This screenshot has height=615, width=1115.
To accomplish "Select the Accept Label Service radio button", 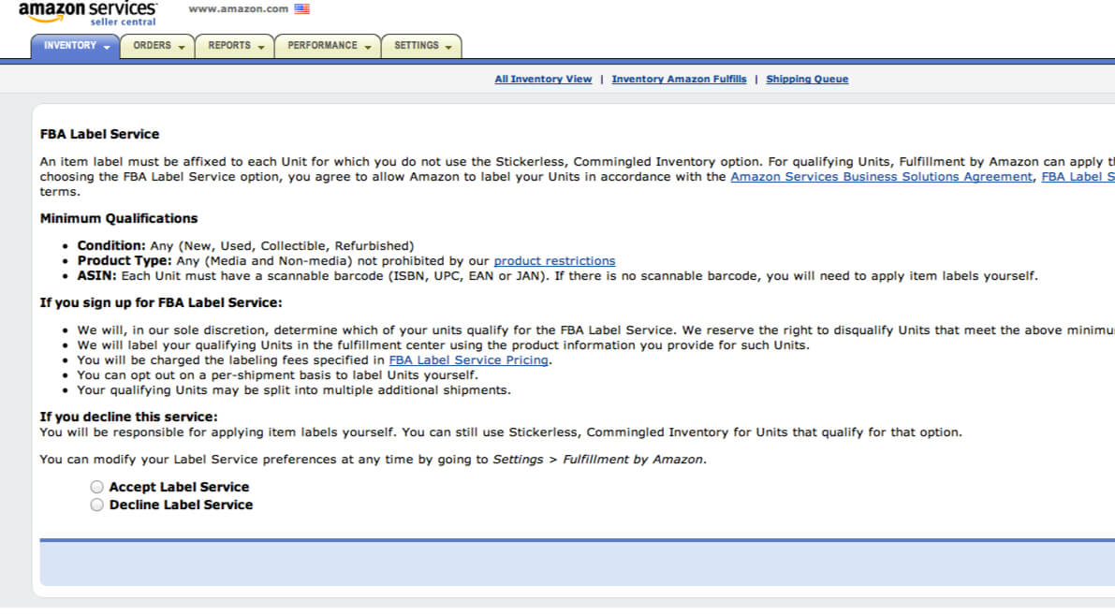I will [97, 487].
